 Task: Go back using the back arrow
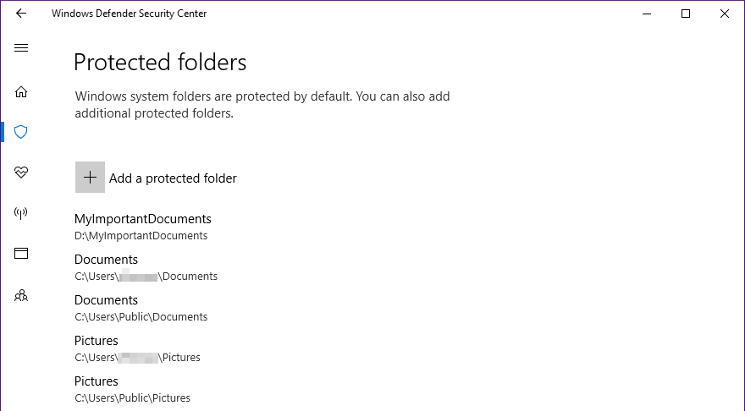(x=21, y=14)
